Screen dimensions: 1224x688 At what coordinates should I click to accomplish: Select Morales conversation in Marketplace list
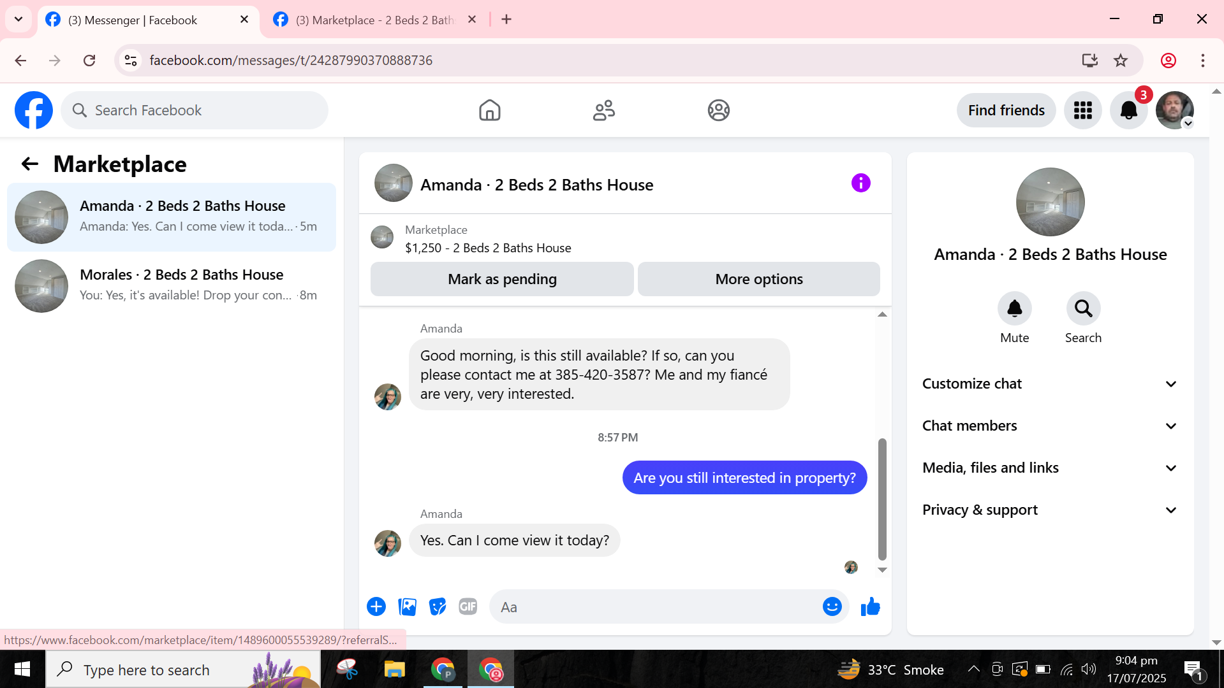tap(172, 286)
